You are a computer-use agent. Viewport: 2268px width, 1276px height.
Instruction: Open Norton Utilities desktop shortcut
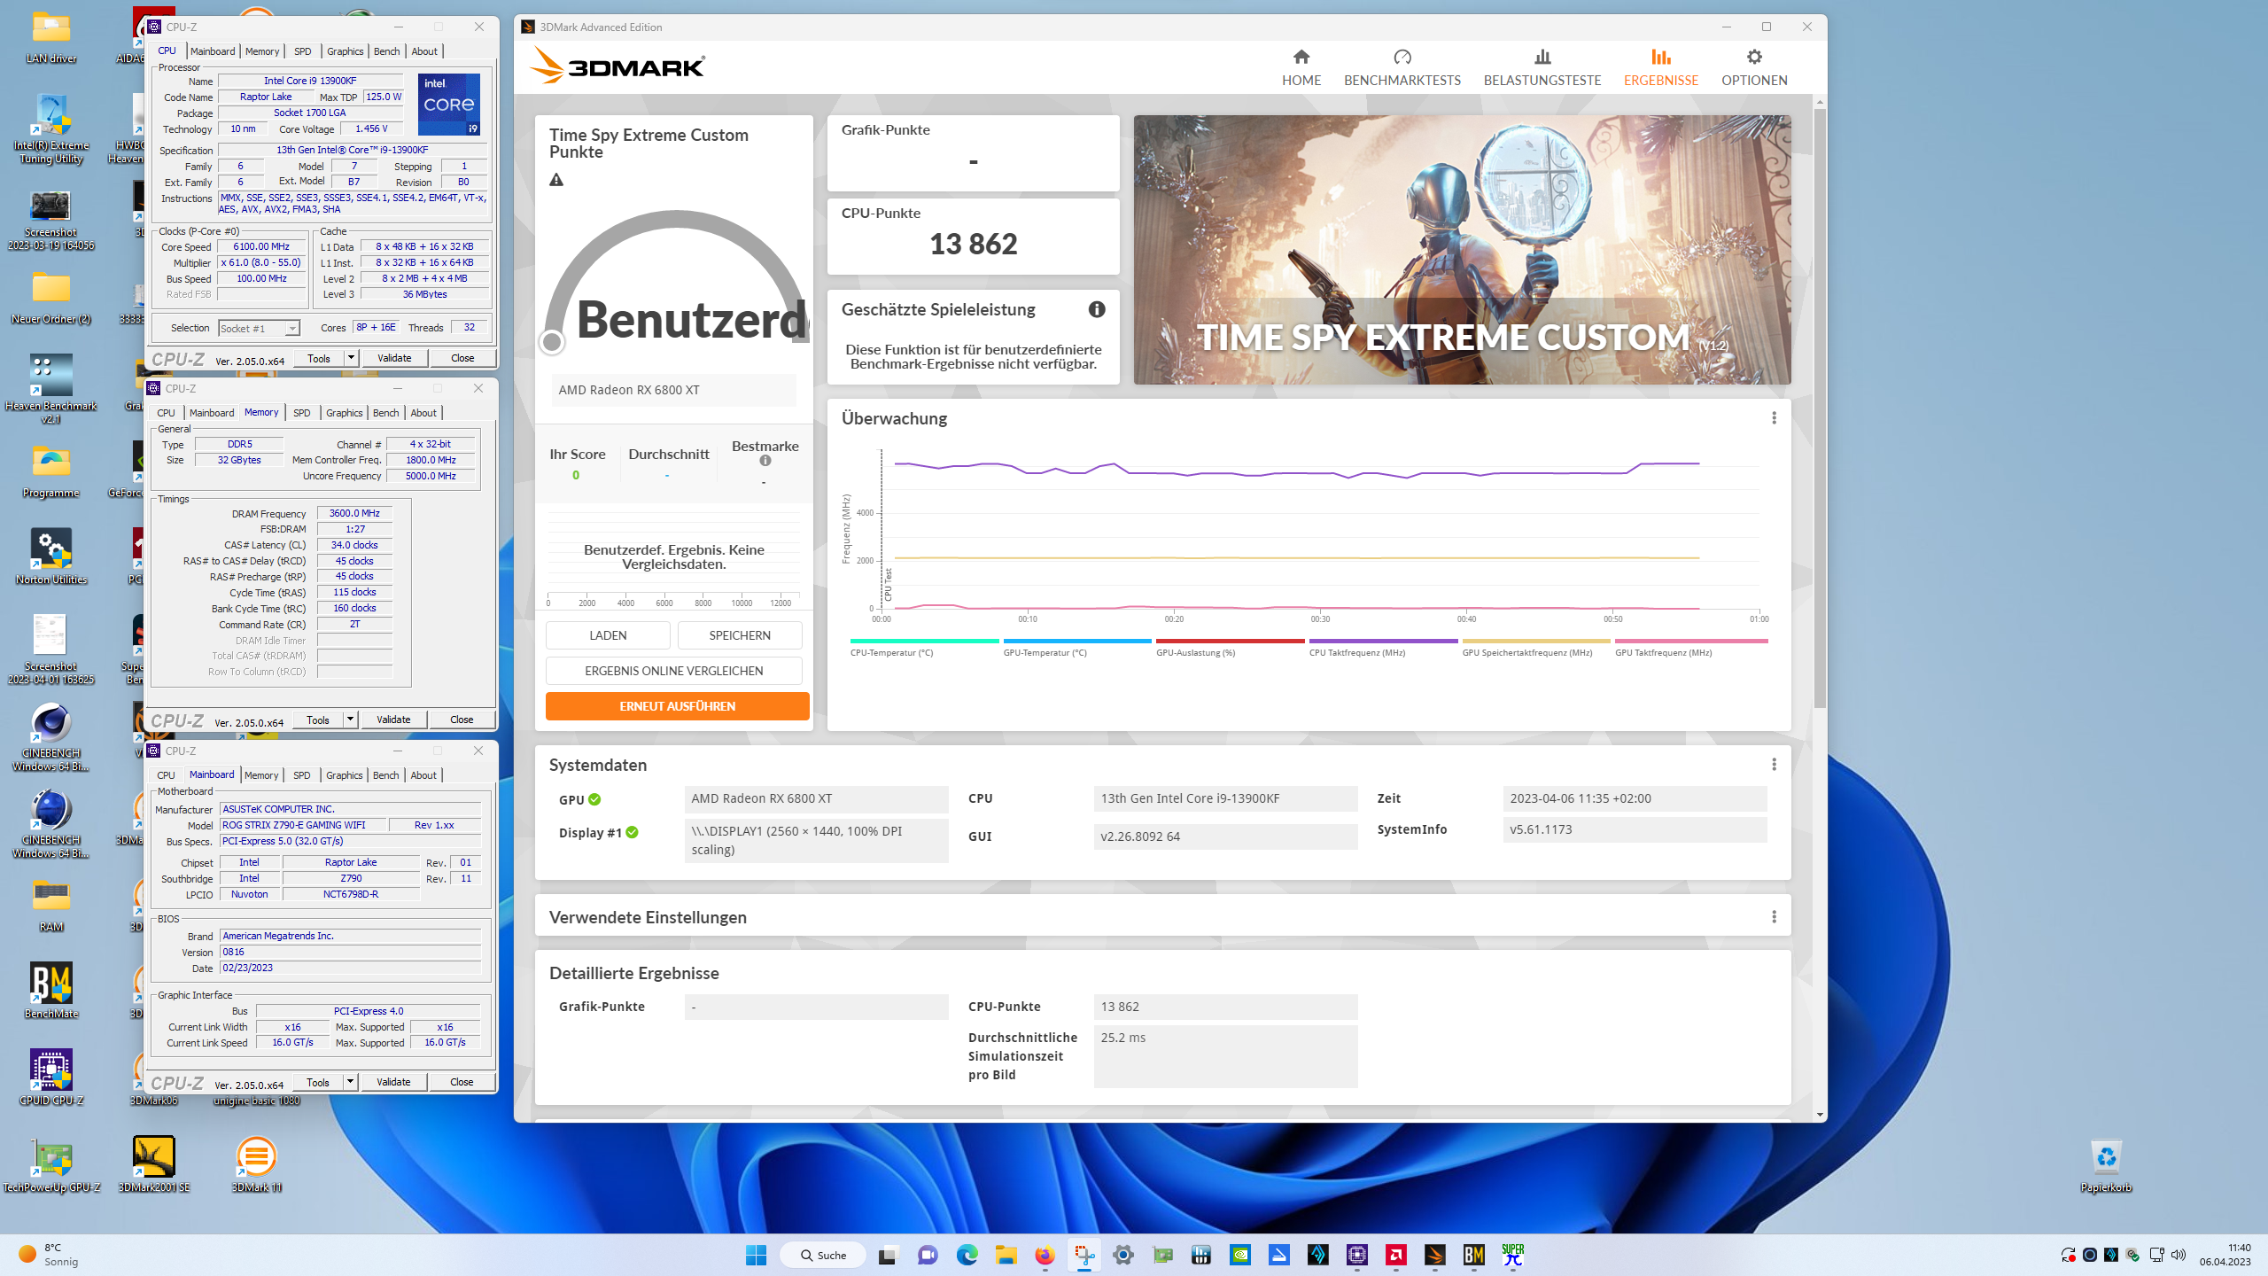coord(50,557)
